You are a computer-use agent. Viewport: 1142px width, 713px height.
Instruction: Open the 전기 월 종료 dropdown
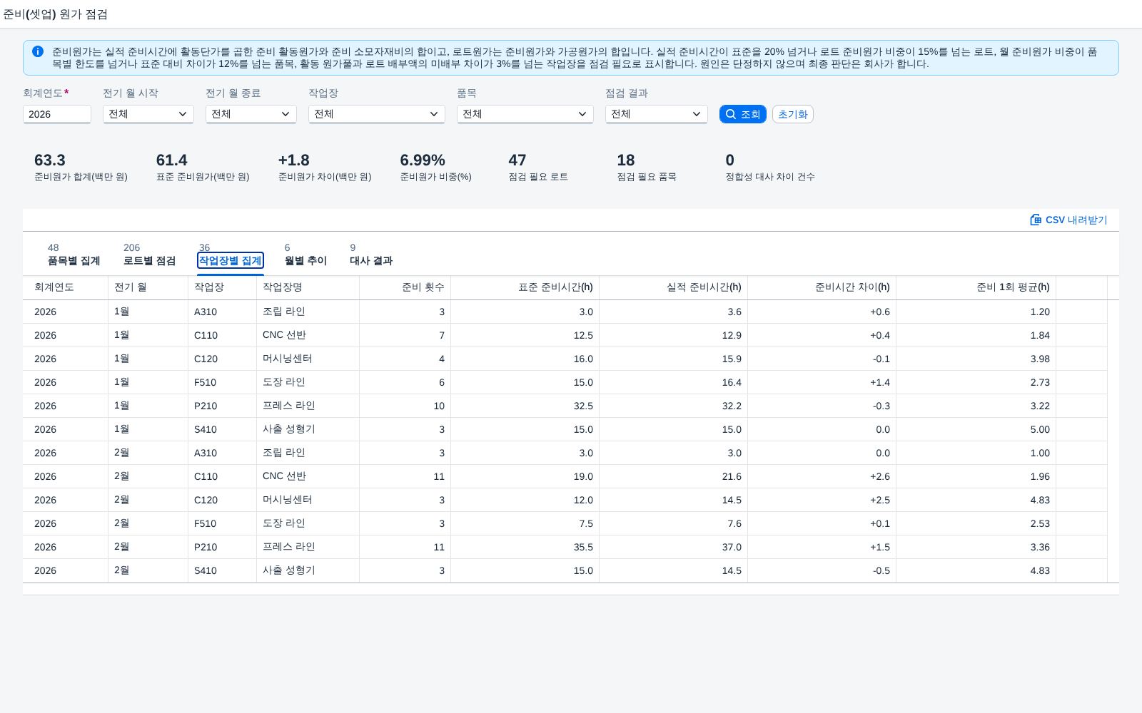click(x=251, y=114)
